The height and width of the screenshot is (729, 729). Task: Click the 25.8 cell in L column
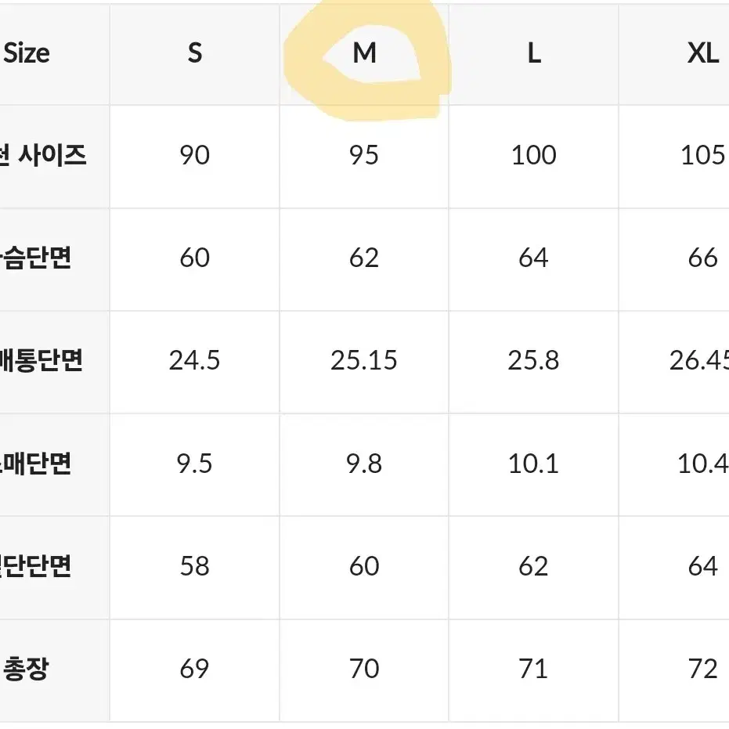[x=533, y=360]
